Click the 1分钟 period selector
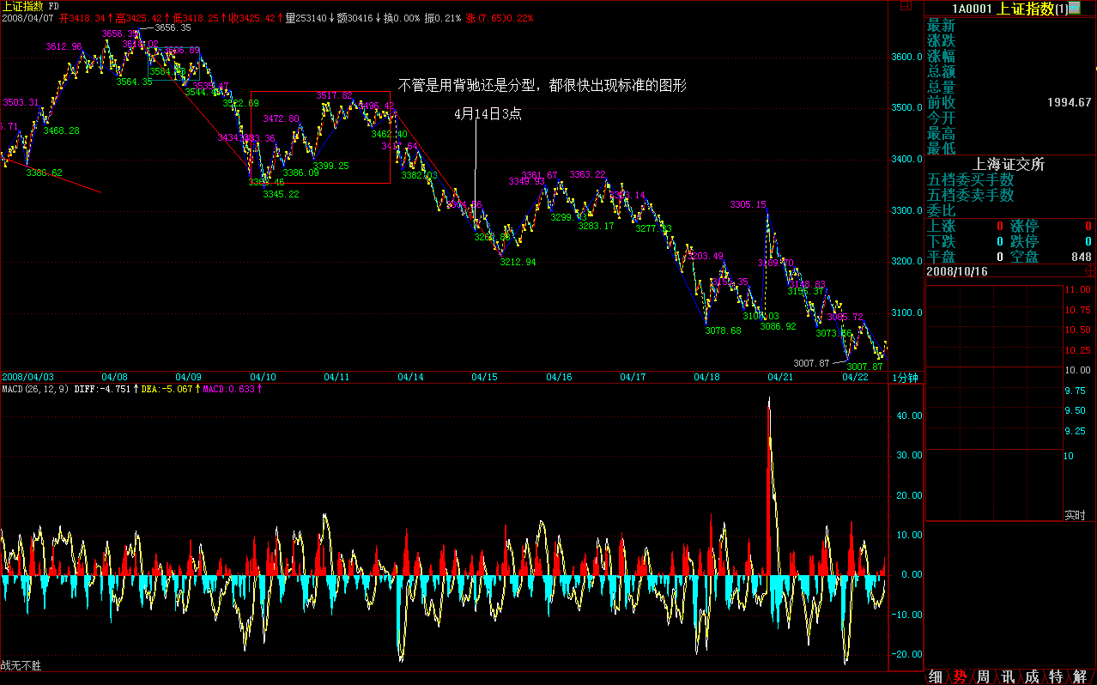This screenshot has width=1097, height=685. 906,377
